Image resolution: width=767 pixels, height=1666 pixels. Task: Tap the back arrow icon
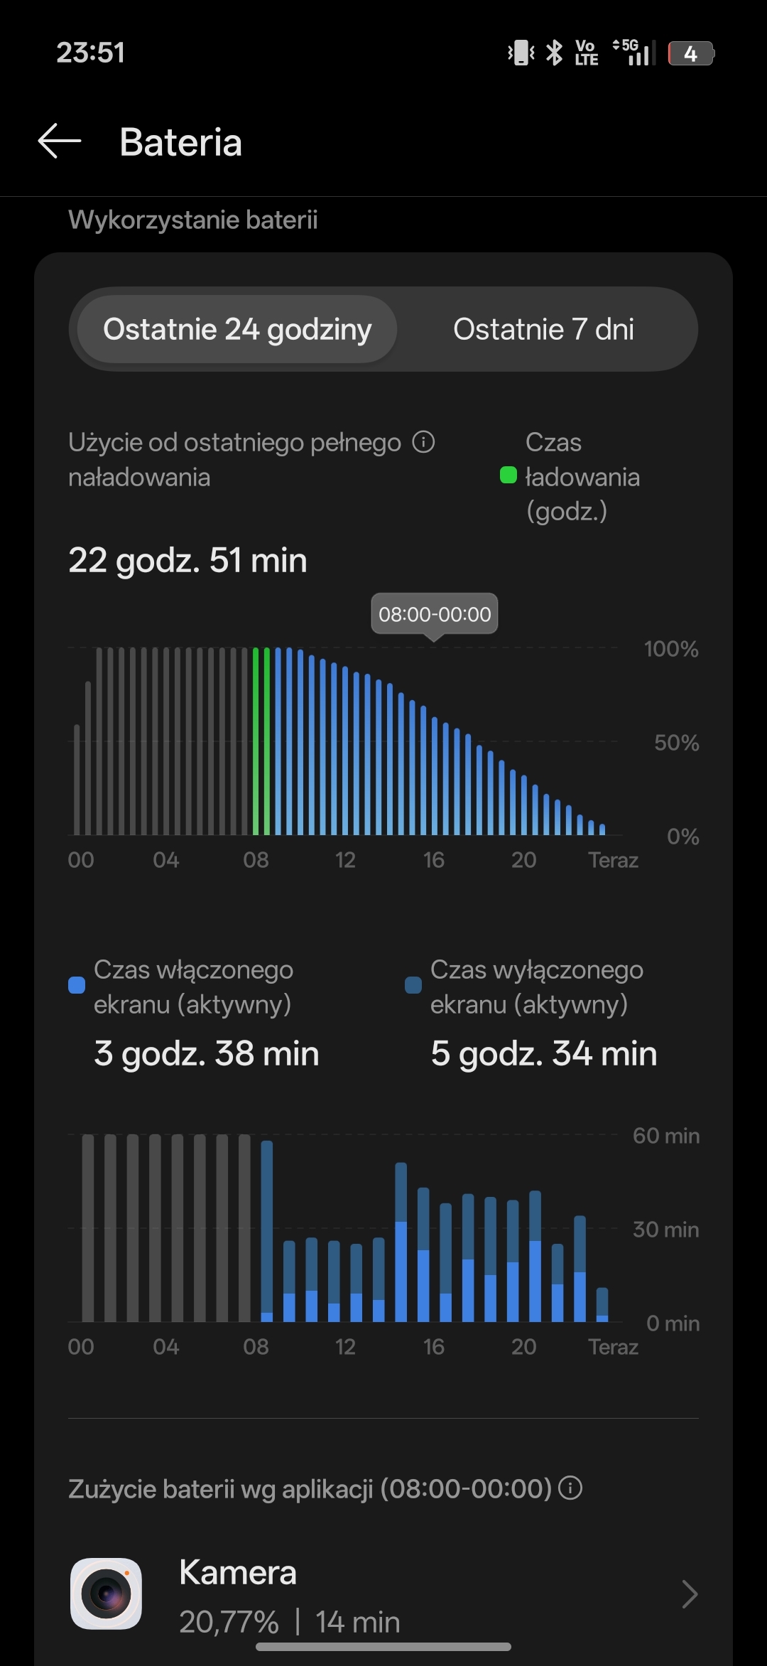pos(60,141)
